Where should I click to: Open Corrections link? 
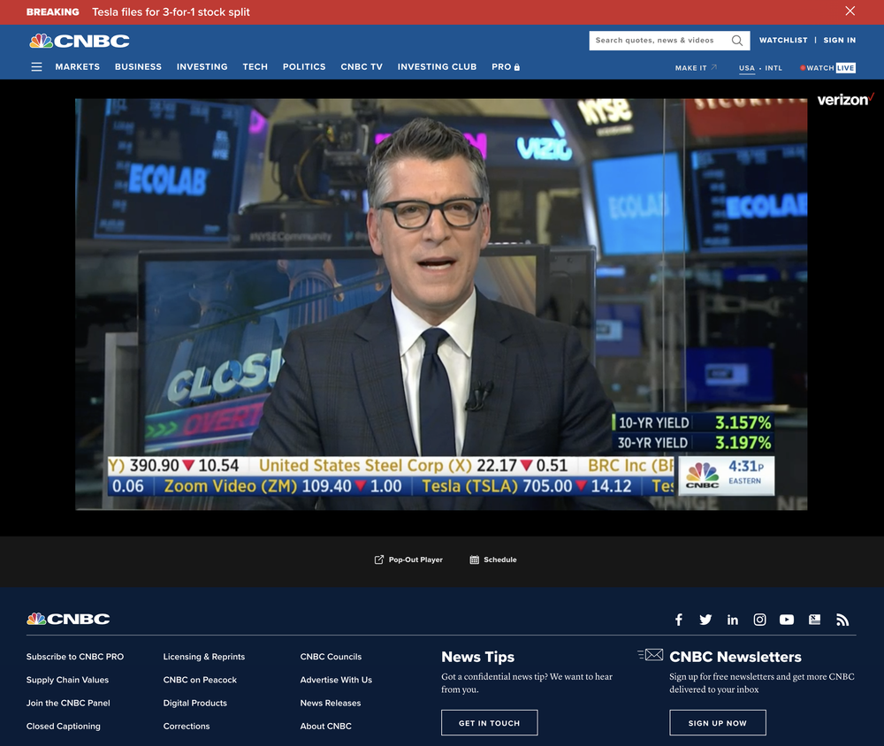pos(187,726)
